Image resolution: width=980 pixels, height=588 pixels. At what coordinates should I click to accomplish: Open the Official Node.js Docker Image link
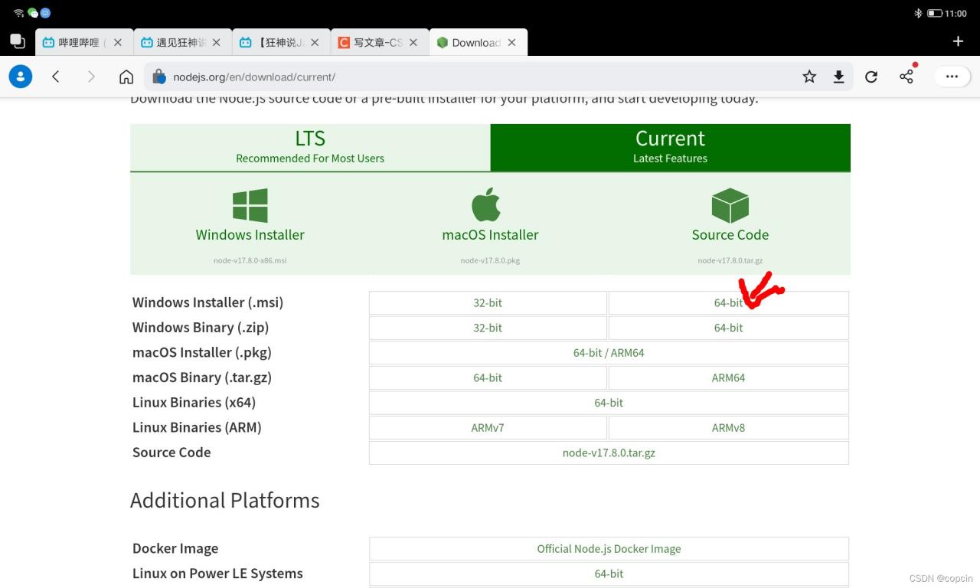tap(609, 549)
